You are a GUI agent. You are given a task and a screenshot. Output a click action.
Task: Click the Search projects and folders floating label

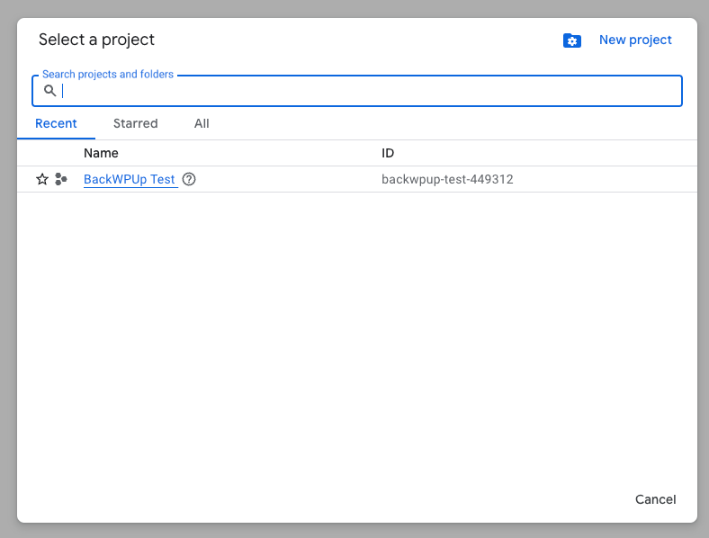click(108, 74)
